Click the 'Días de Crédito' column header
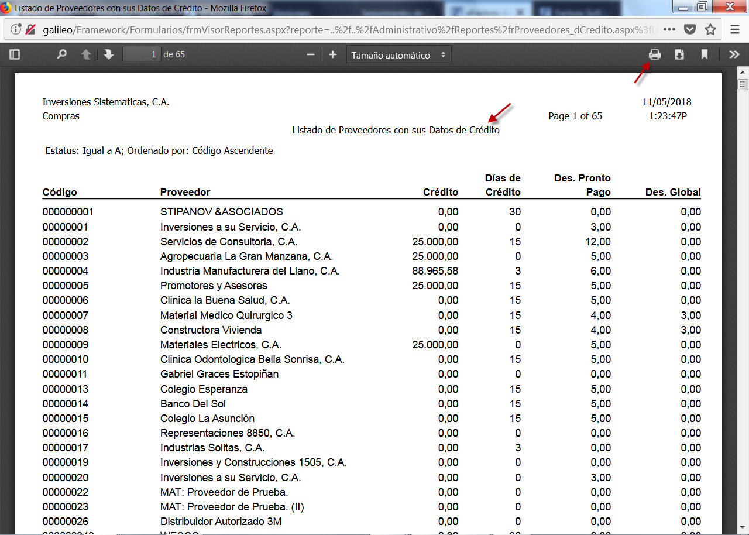749x535 pixels. (x=503, y=185)
